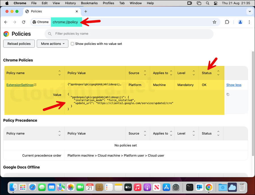Open the profile avatar icon

pos(240,22)
